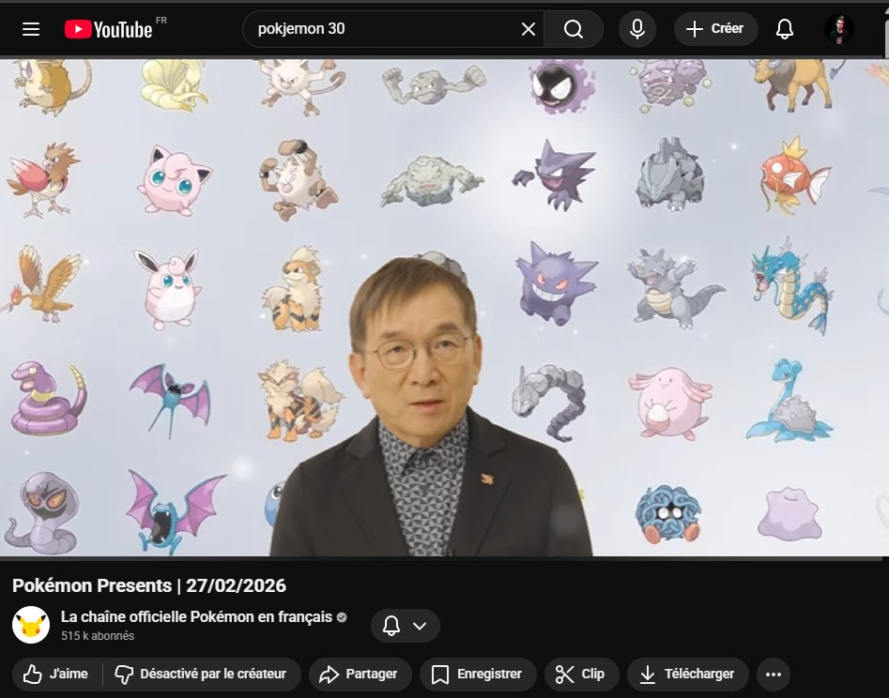Clear the search query with X

tap(528, 29)
